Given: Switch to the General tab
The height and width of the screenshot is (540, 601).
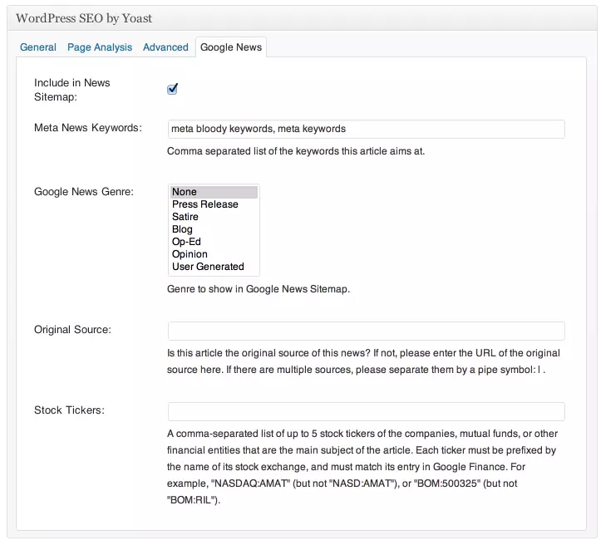Looking at the screenshot, I should pos(38,47).
